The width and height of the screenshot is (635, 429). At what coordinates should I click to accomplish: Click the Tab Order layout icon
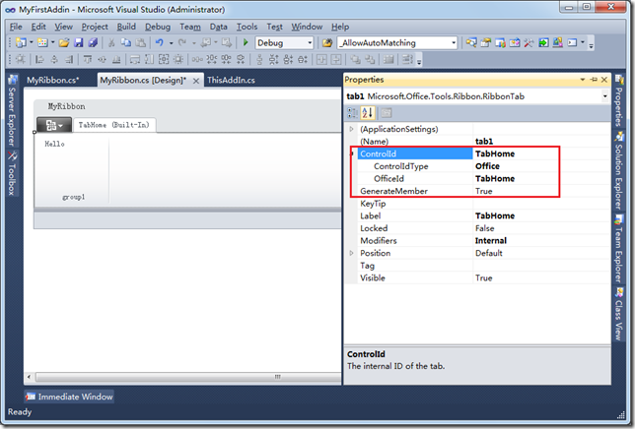(x=407, y=60)
